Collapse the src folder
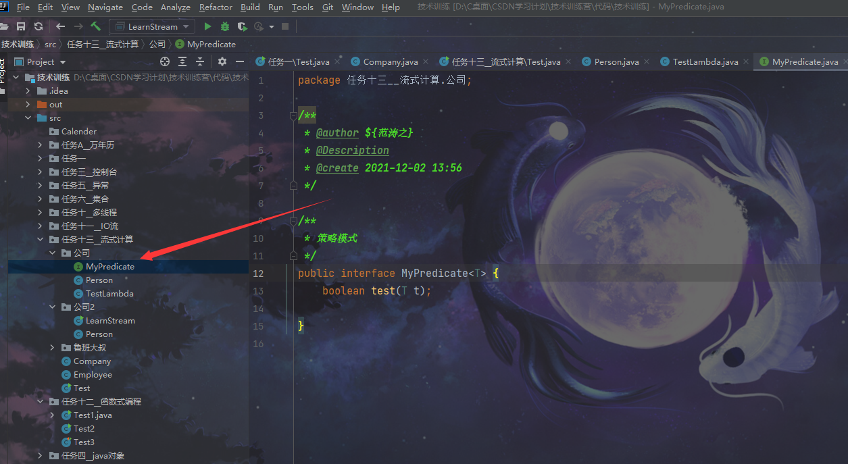 tap(28, 118)
